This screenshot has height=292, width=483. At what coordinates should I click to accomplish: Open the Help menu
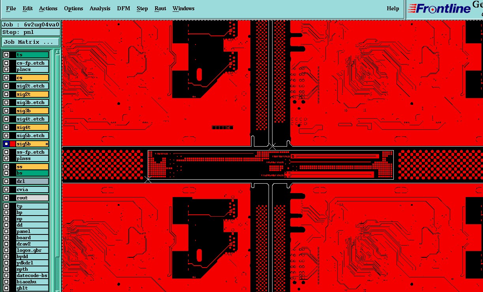tap(393, 8)
